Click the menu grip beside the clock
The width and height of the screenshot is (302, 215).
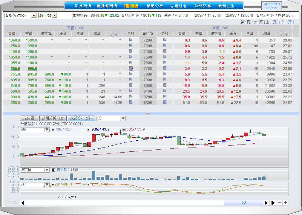[285, 6]
